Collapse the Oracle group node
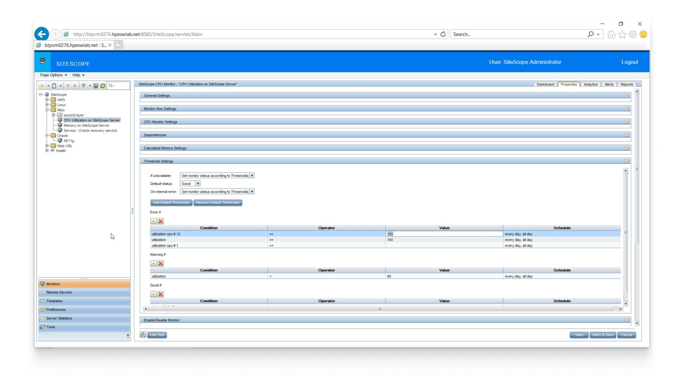This screenshot has width=684, height=376. point(47,136)
